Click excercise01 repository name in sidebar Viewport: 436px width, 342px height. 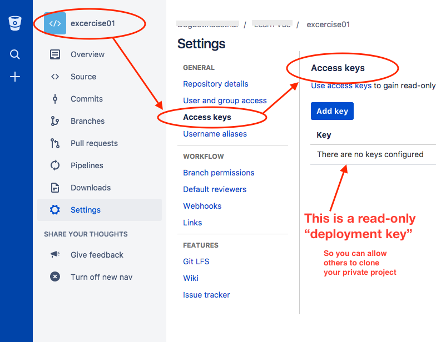[92, 23]
